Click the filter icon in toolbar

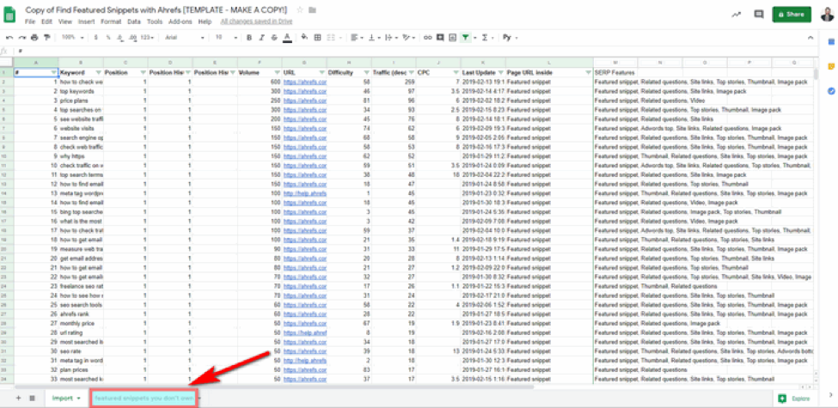coord(465,38)
